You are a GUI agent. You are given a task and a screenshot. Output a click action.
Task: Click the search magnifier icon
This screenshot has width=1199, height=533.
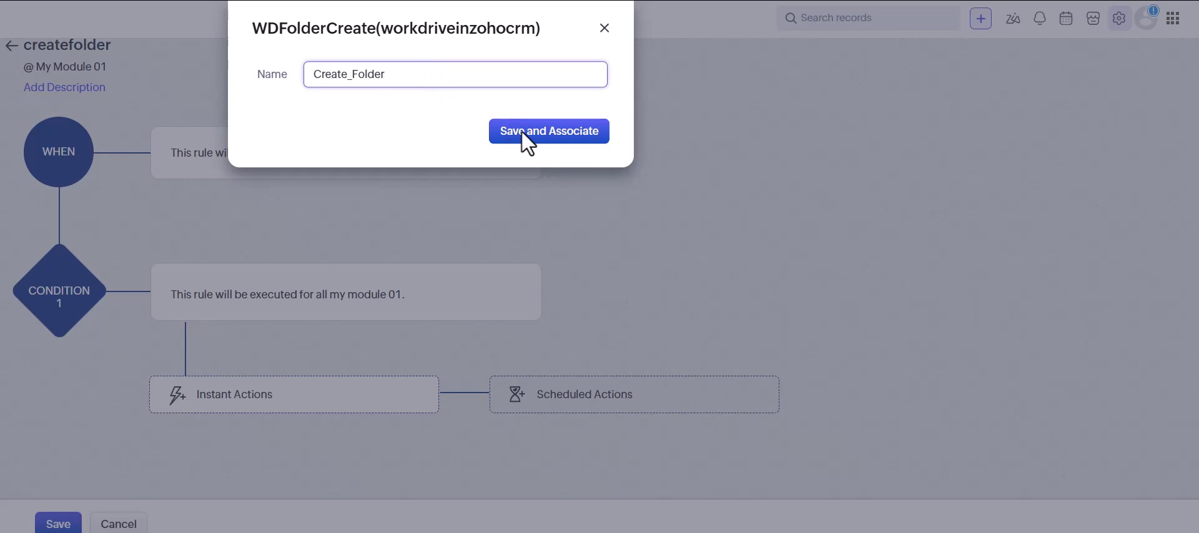tap(791, 19)
